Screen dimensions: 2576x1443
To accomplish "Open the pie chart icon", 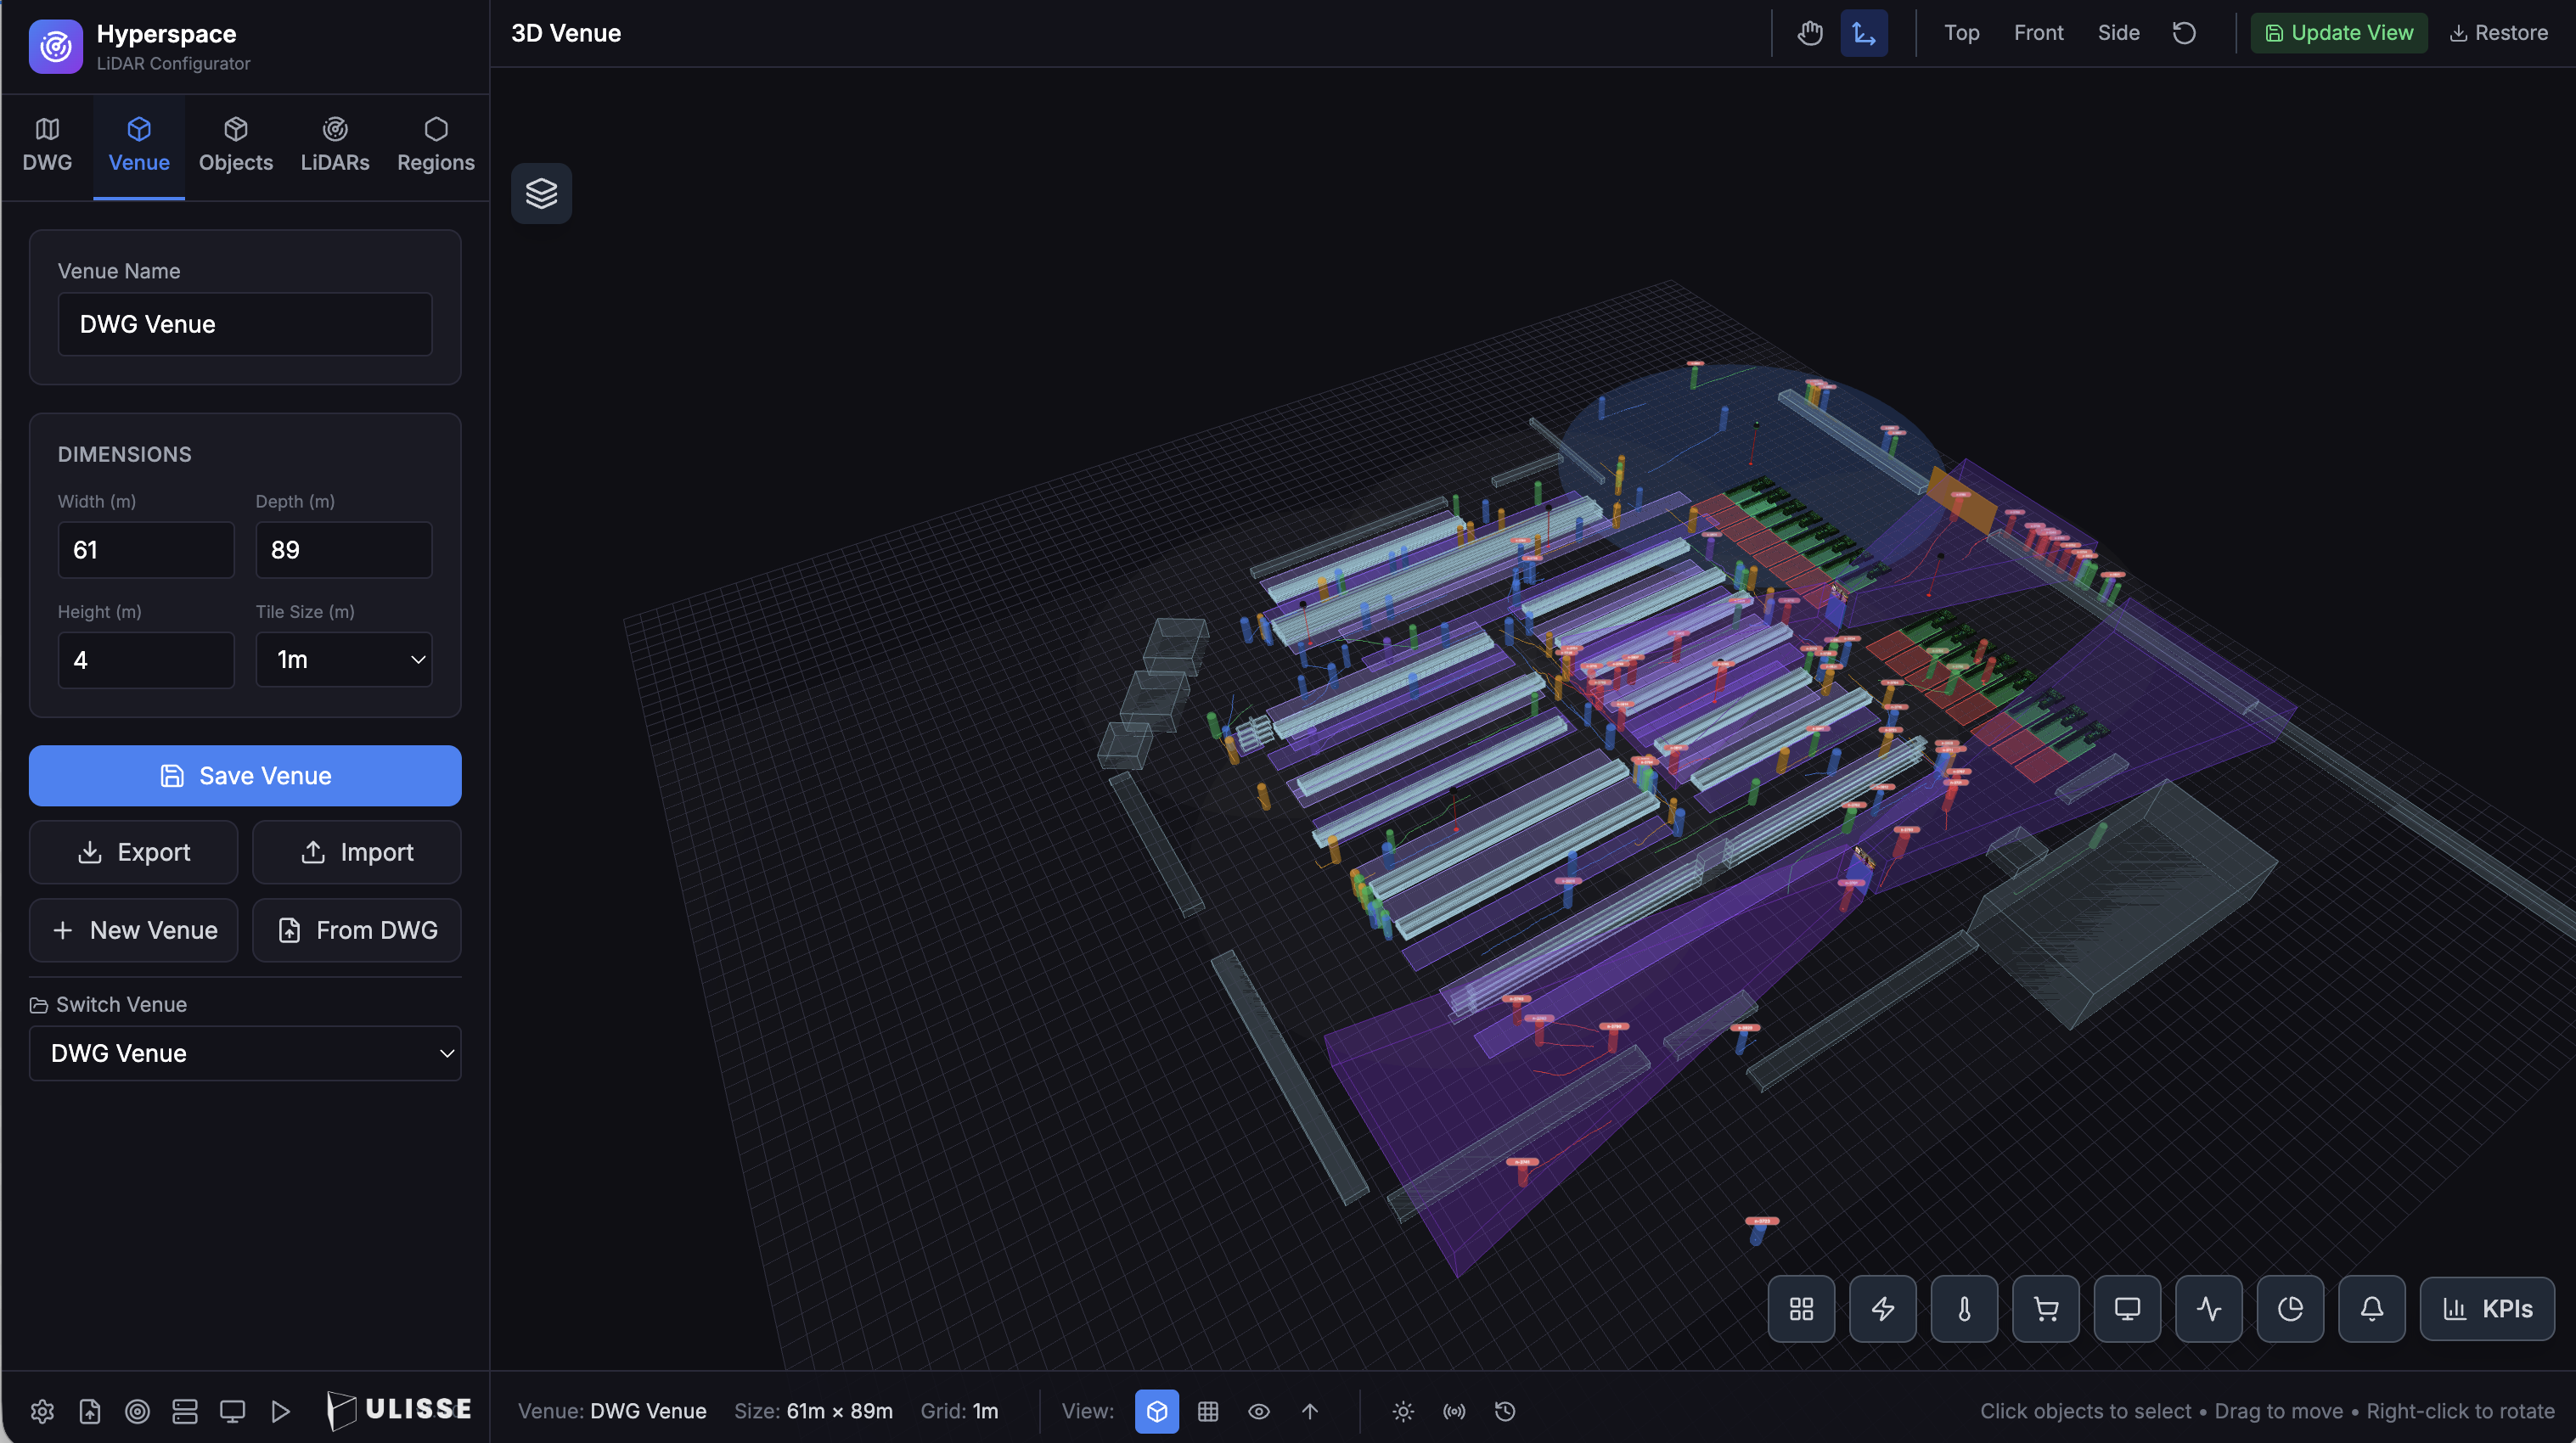I will (2289, 1308).
